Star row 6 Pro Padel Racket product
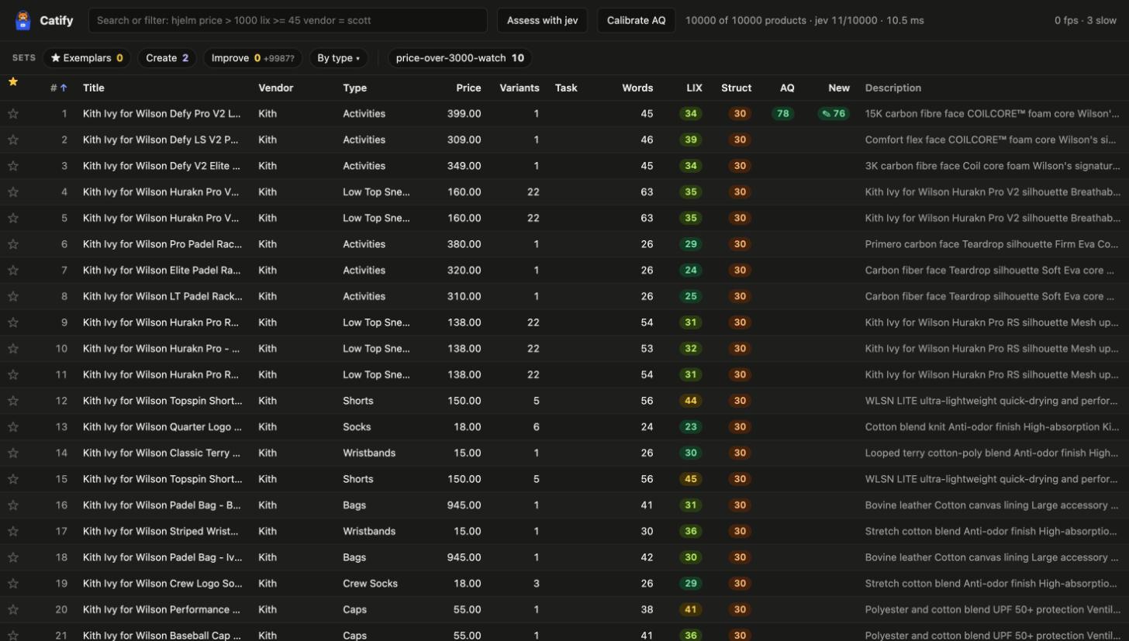 (x=13, y=244)
